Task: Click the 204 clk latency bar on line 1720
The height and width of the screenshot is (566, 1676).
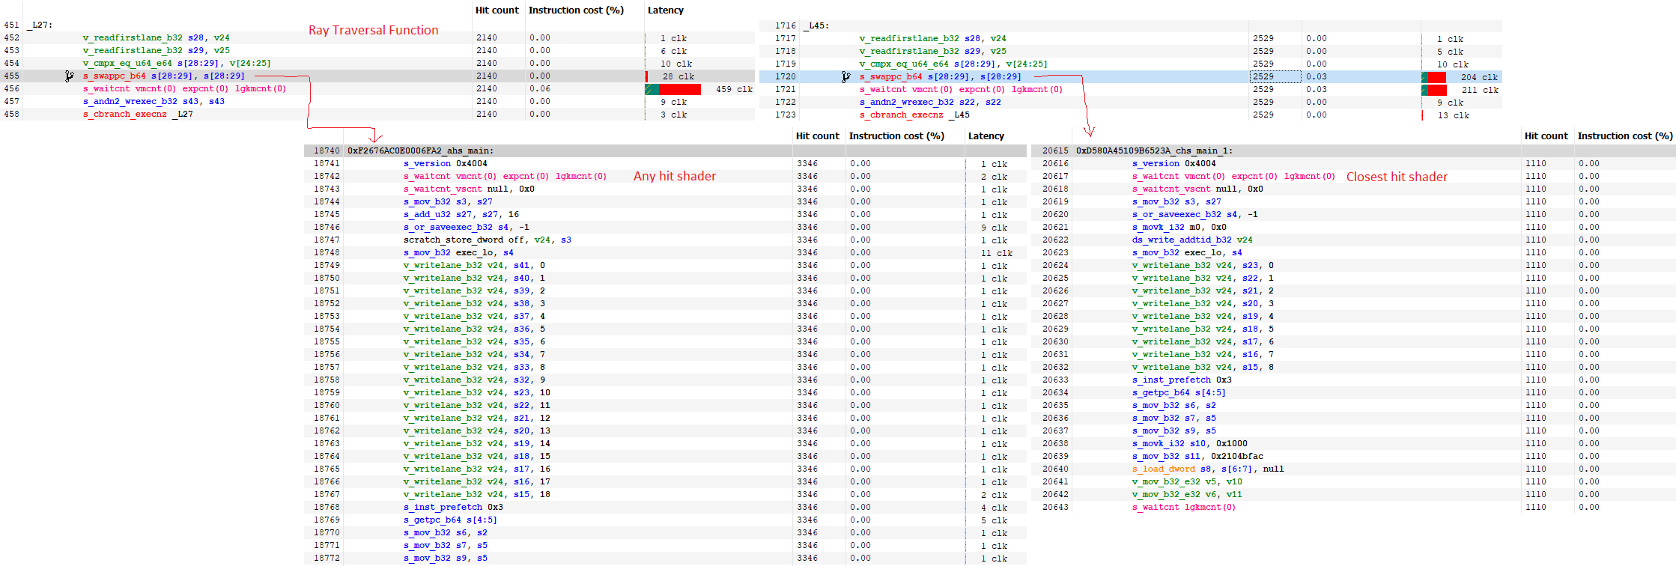Action: pos(1434,77)
